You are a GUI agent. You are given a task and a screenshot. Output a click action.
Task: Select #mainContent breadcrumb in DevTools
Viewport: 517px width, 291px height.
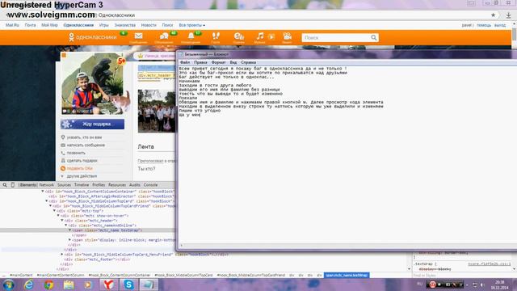pos(21,275)
